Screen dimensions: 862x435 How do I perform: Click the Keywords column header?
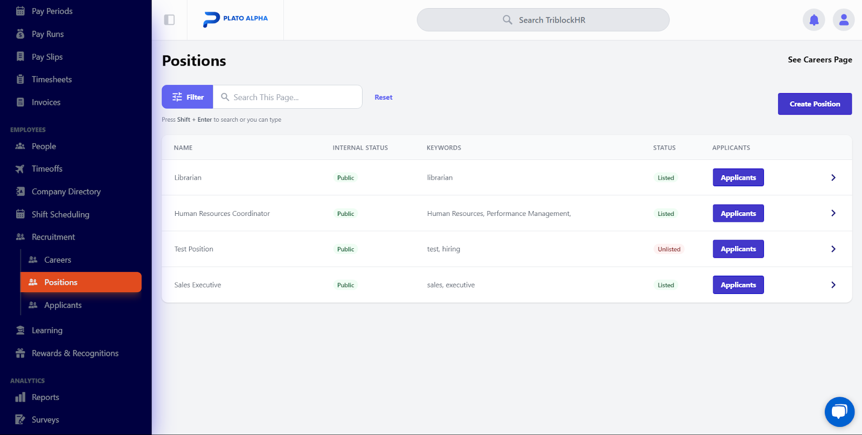pyautogui.click(x=444, y=148)
